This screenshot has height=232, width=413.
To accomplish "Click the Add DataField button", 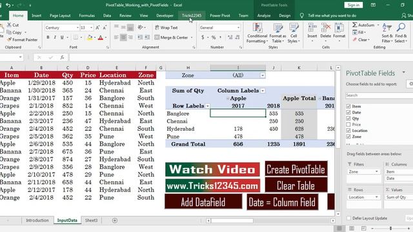I will point(203,202).
